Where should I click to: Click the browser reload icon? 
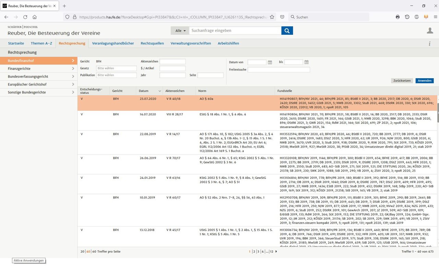click(x=25, y=17)
